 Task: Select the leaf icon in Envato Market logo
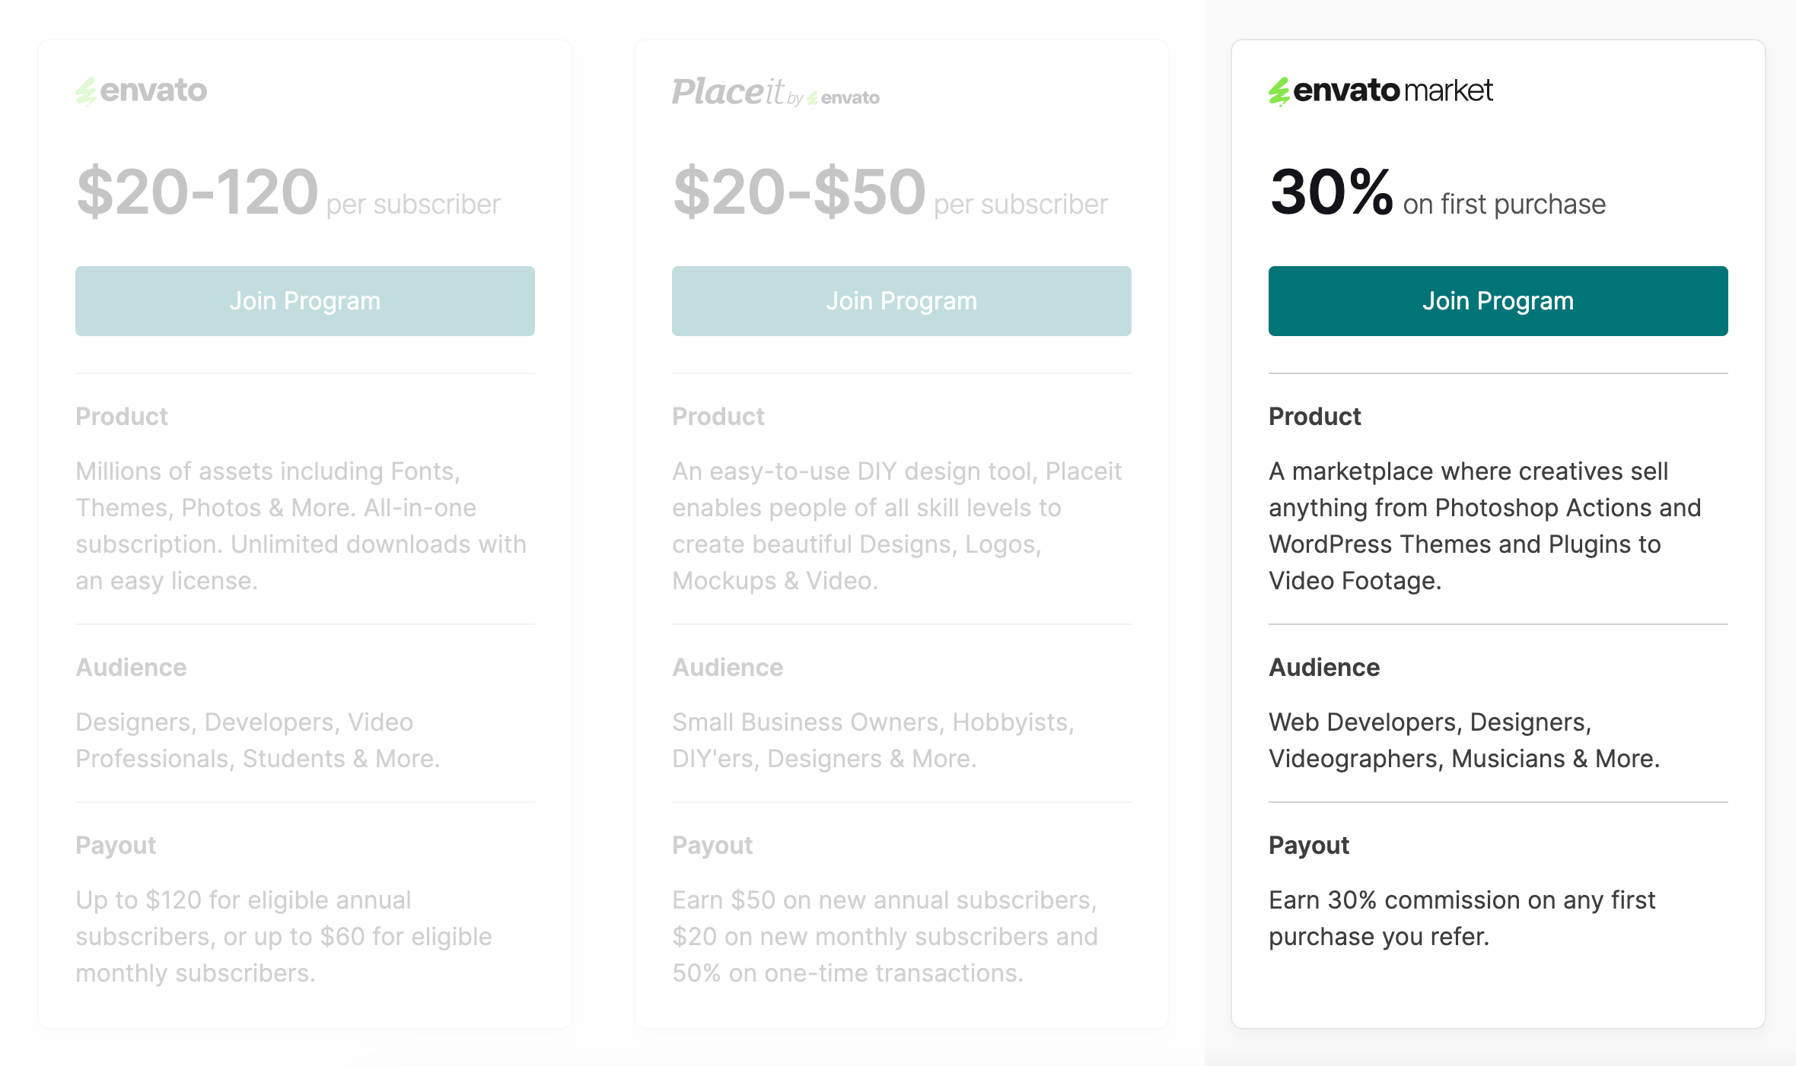coord(1281,90)
